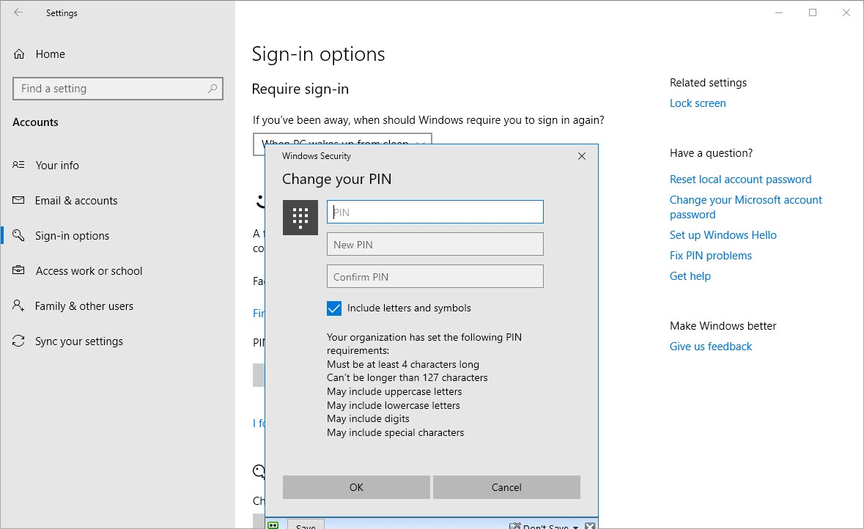Click the magnifying glass in the search box
This screenshot has height=529, width=864.
(x=213, y=88)
